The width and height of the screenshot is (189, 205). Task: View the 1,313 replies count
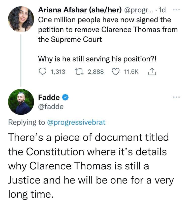point(58,72)
